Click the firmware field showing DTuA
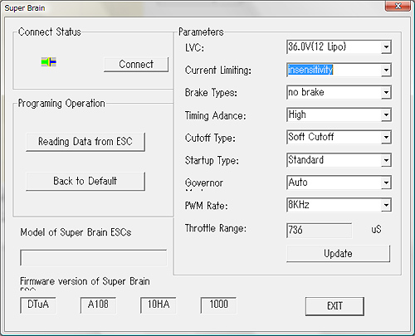The width and height of the screenshot is (415, 336). [x=38, y=305]
